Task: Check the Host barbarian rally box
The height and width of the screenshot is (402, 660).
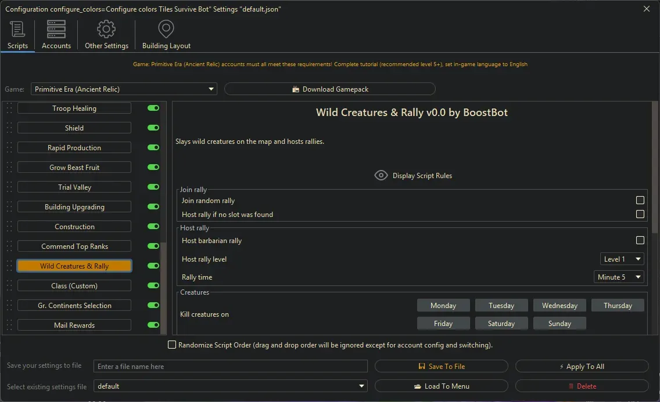Action: tap(640, 240)
